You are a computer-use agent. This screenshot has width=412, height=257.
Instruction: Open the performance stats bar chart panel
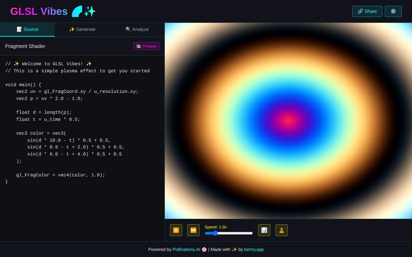point(264,230)
